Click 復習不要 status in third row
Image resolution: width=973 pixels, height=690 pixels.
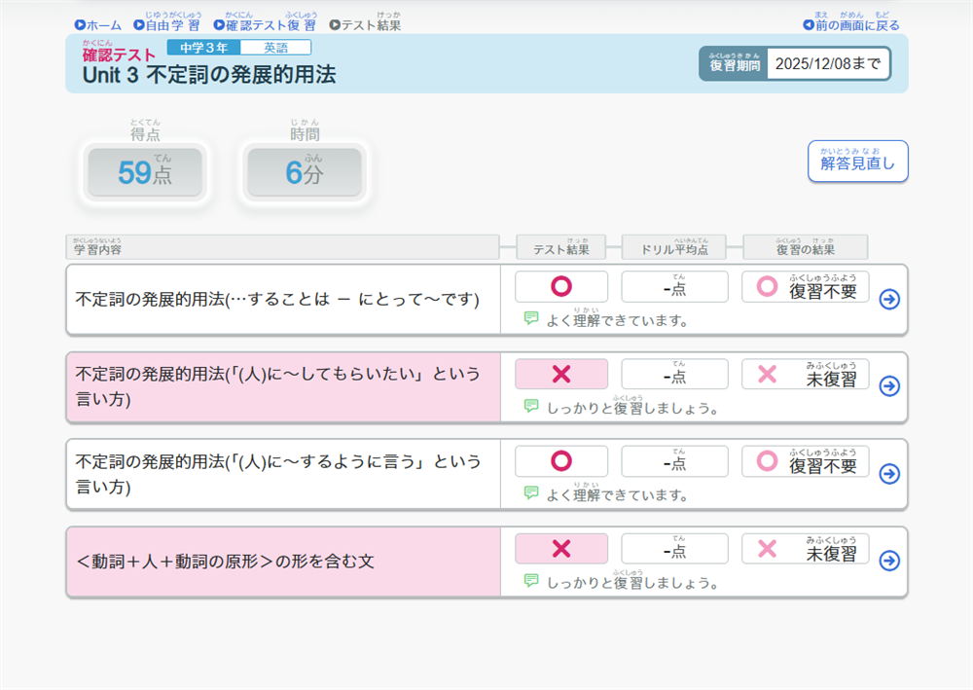[805, 462]
